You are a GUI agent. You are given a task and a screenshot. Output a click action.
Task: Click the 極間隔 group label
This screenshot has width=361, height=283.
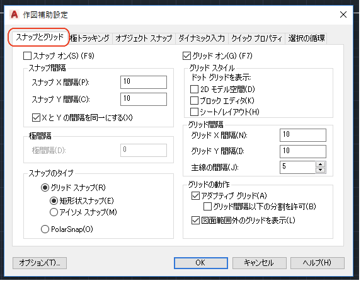coord(40,136)
